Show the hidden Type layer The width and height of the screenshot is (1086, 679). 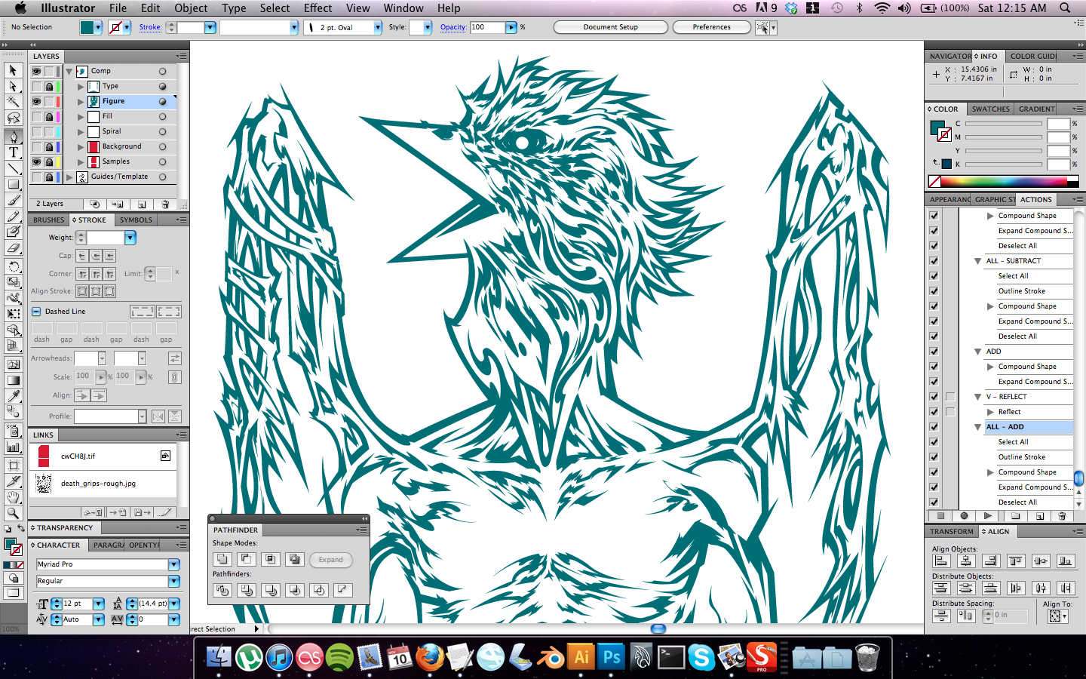click(x=36, y=86)
